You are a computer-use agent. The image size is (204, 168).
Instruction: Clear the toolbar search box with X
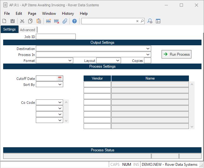coord(137,21)
